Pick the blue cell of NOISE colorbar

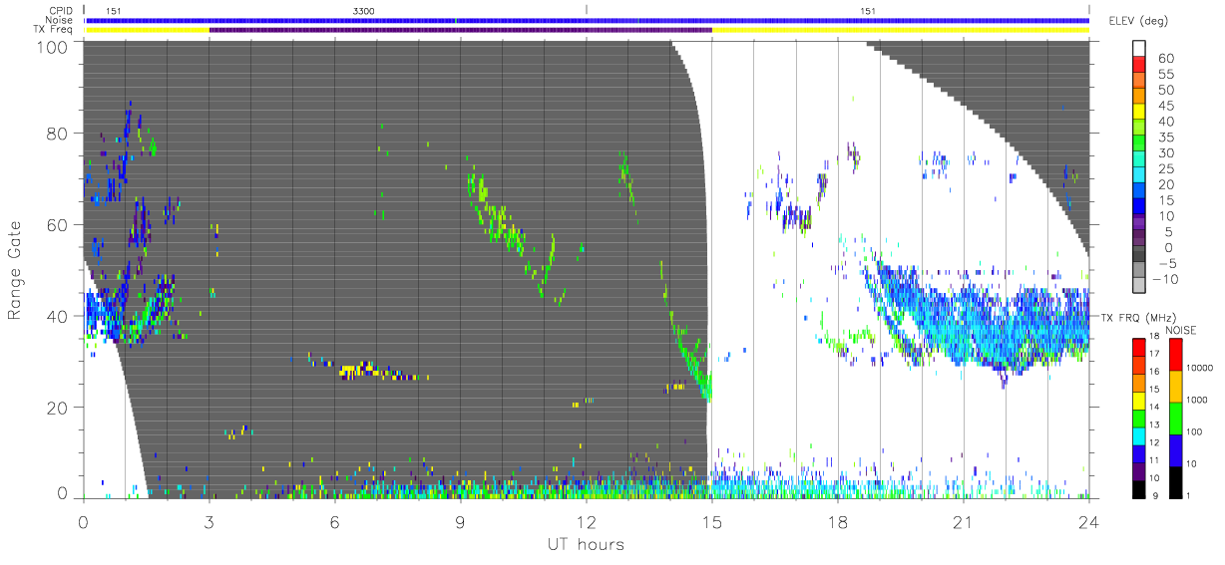click(1176, 448)
